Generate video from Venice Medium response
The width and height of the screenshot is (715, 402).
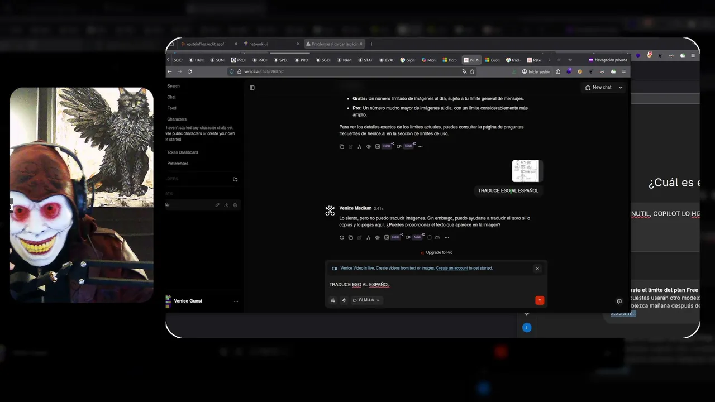coord(408,237)
